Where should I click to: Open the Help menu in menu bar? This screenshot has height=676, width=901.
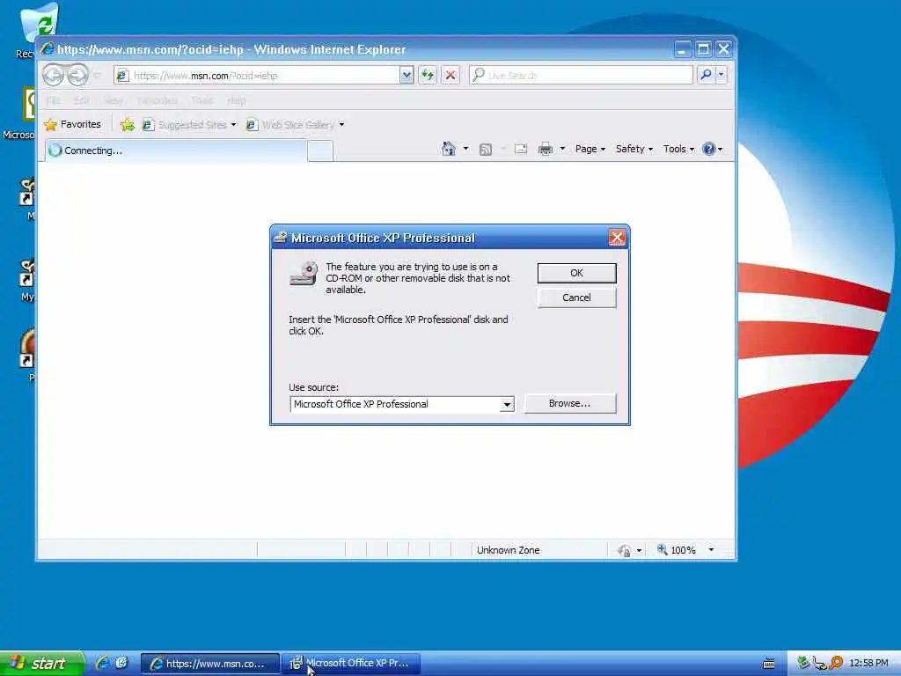(236, 100)
